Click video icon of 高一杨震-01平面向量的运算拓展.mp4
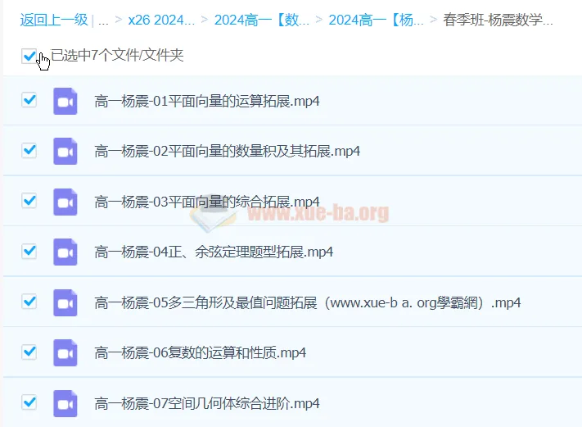Viewport: 582px width, 427px height. (x=65, y=101)
